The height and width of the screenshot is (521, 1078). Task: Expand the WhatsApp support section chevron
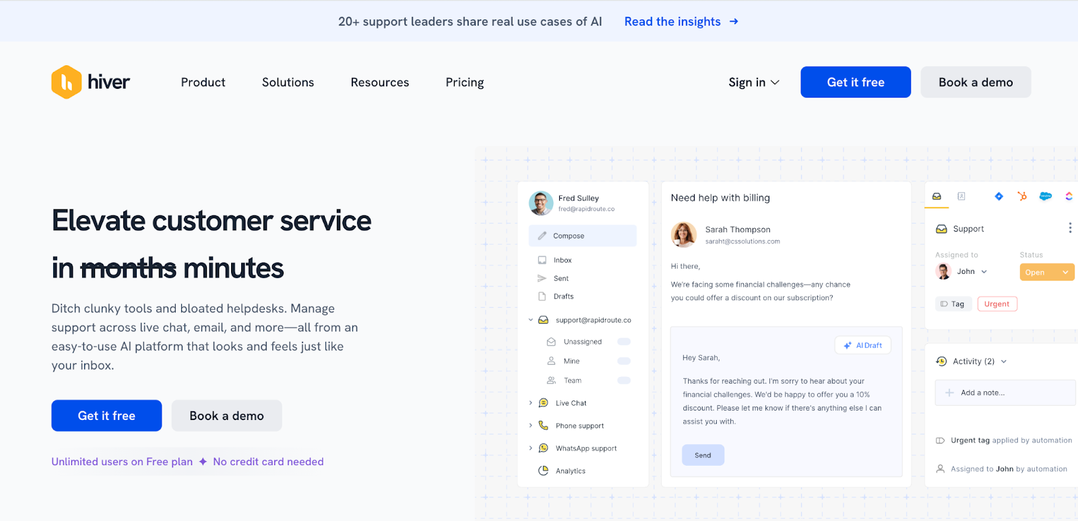tap(530, 448)
